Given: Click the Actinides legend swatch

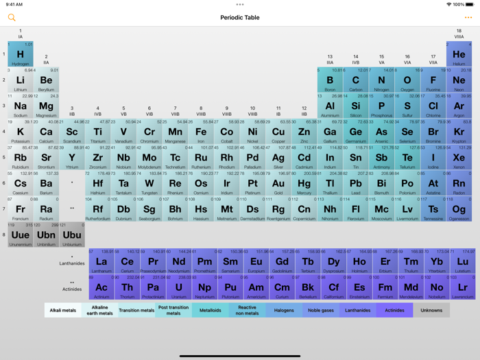Looking at the screenshot, I should pyautogui.click(x=394, y=310).
